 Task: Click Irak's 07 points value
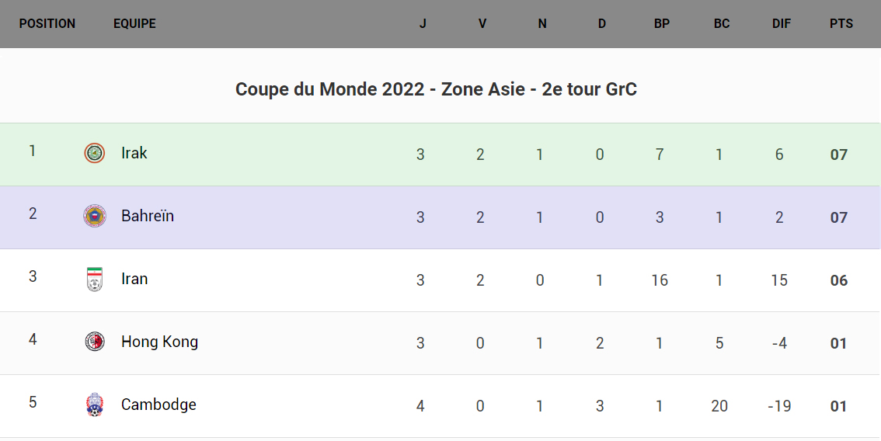click(838, 155)
